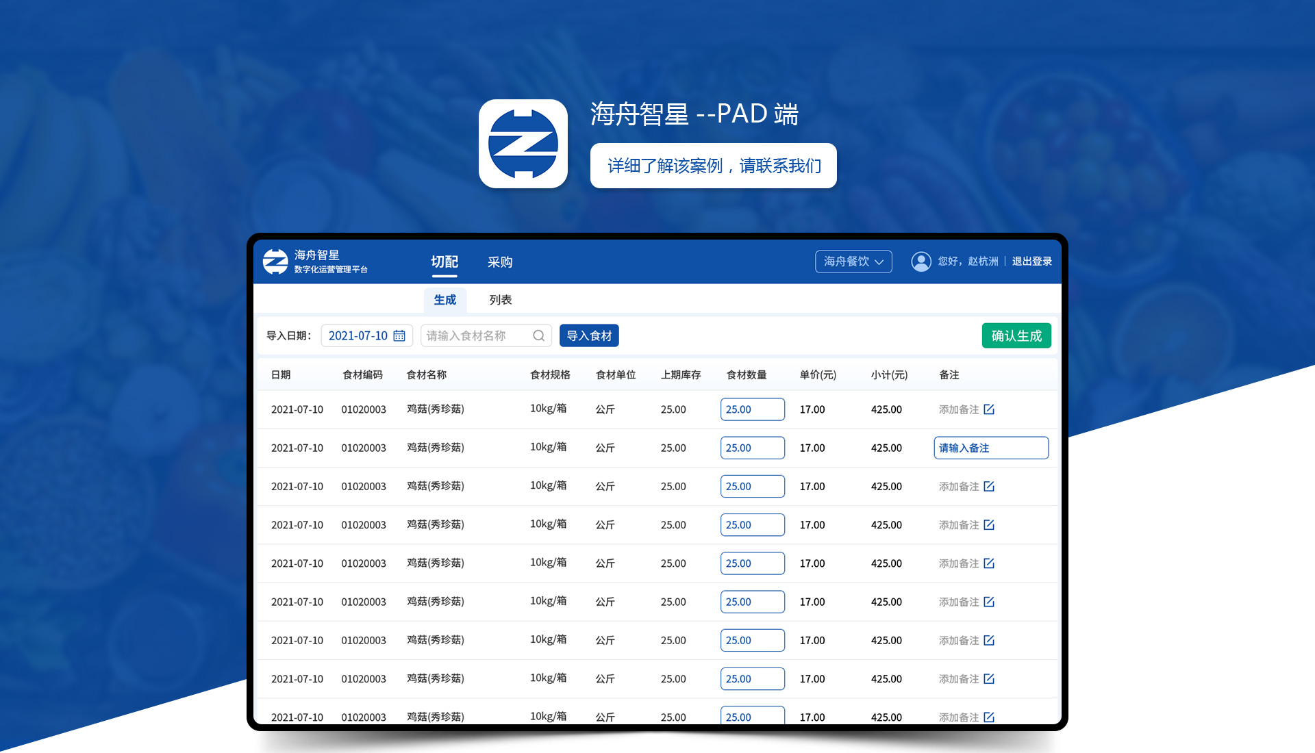Select the 切配 tab
This screenshot has height=753, width=1315.
click(x=444, y=262)
